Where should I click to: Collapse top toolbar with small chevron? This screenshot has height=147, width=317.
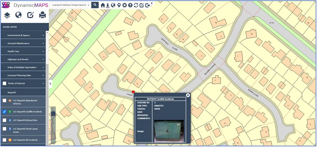tap(151, 3)
